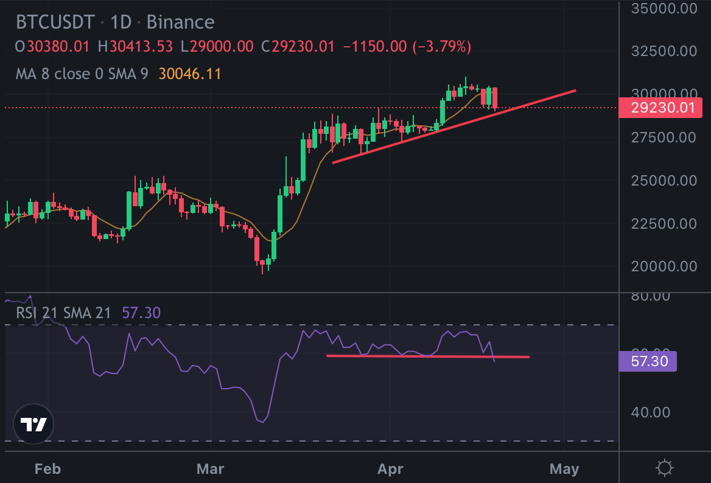The width and height of the screenshot is (711, 483).
Task: Click the Binance exchange label
Action: (x=180, y=22)
